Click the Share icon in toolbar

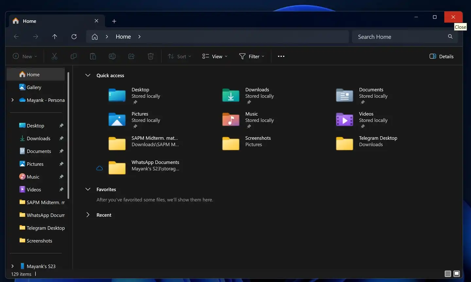(131, 56)
